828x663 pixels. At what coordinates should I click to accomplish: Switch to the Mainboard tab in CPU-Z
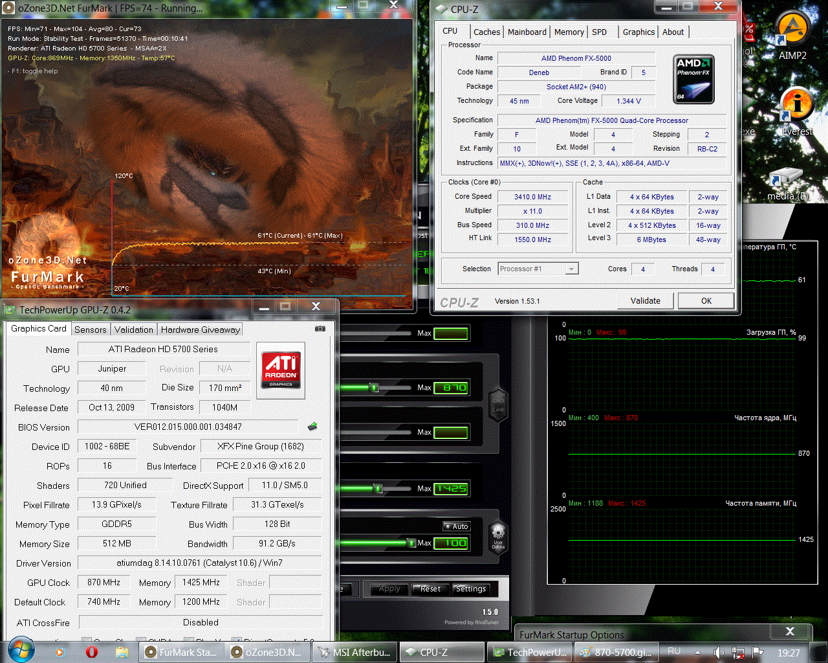(527, 32)
